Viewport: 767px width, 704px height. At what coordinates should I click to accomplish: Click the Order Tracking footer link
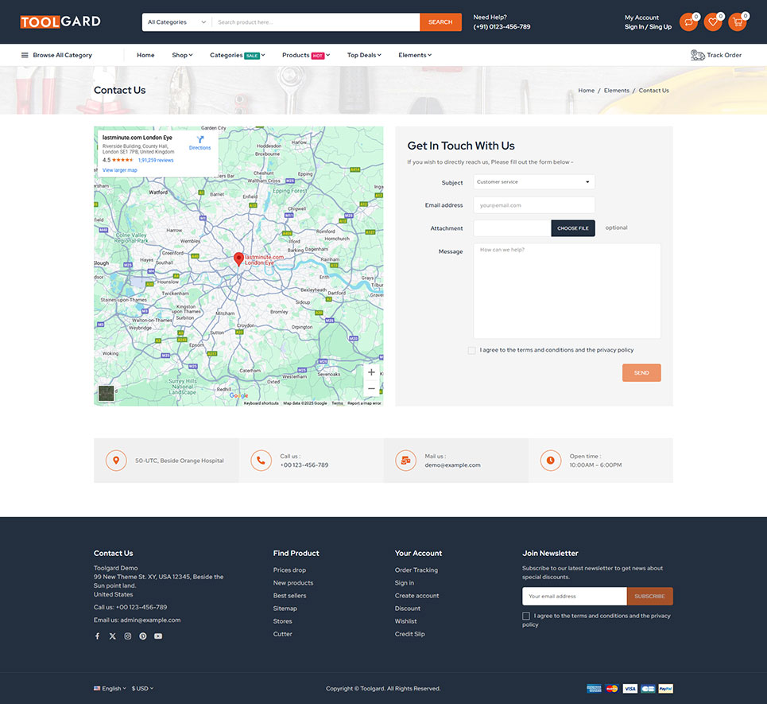coord(416,570)
